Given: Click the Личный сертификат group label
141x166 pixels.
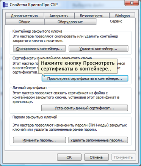Looking at the screenshot, I should [30, 88].
